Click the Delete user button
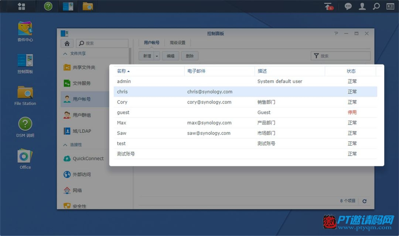 190,56
